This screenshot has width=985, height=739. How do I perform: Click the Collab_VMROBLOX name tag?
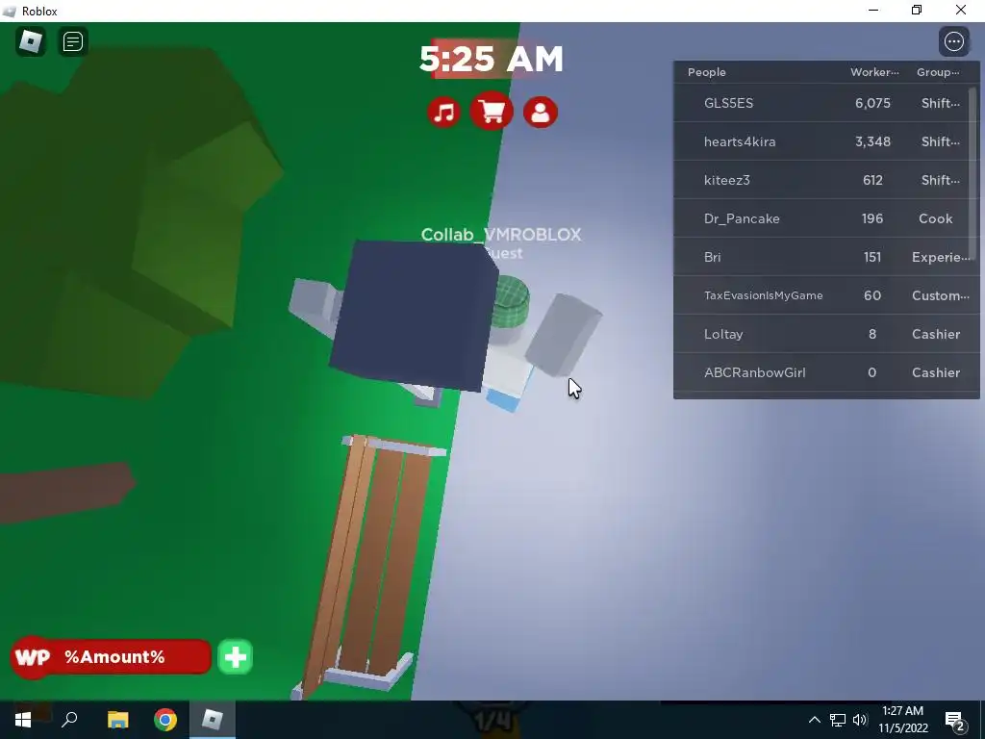click(x=500, y=235)
